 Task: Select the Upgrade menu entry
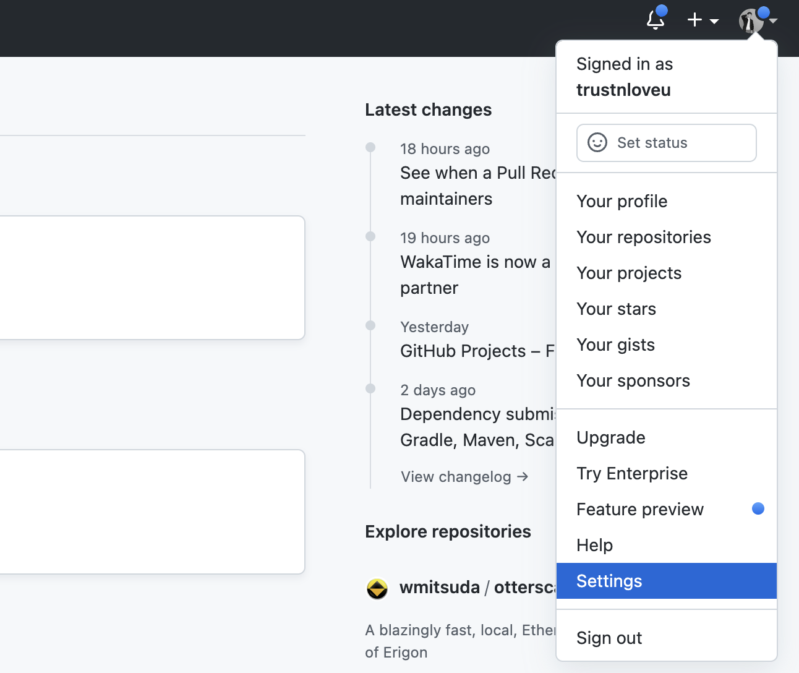pos(667,437)
